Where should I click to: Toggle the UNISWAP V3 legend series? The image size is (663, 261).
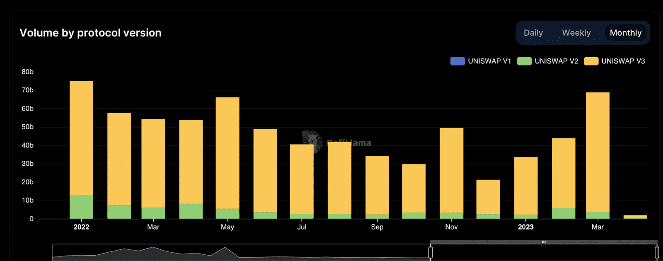click(x=614, y=61)
